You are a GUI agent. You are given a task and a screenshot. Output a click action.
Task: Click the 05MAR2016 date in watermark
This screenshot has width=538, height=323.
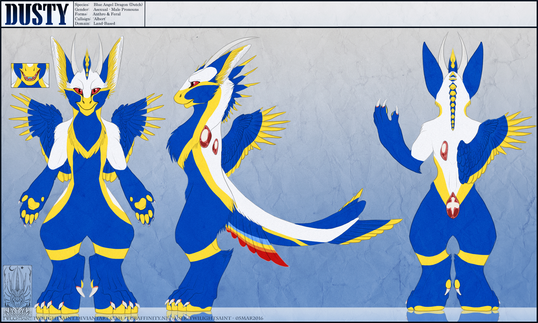249,318
